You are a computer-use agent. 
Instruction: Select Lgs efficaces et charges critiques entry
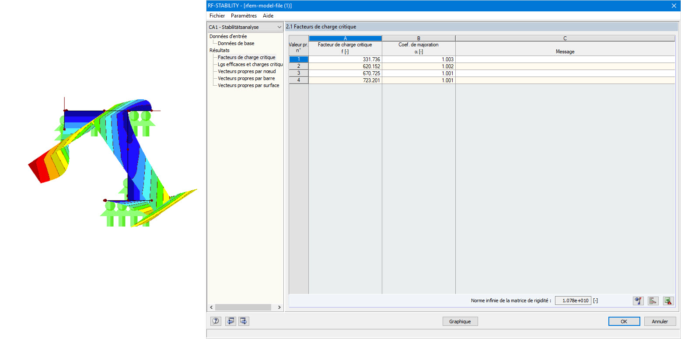click(250, 64)
